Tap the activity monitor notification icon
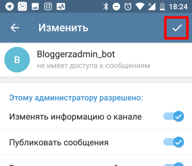192x166 pixels. point(61,6)
